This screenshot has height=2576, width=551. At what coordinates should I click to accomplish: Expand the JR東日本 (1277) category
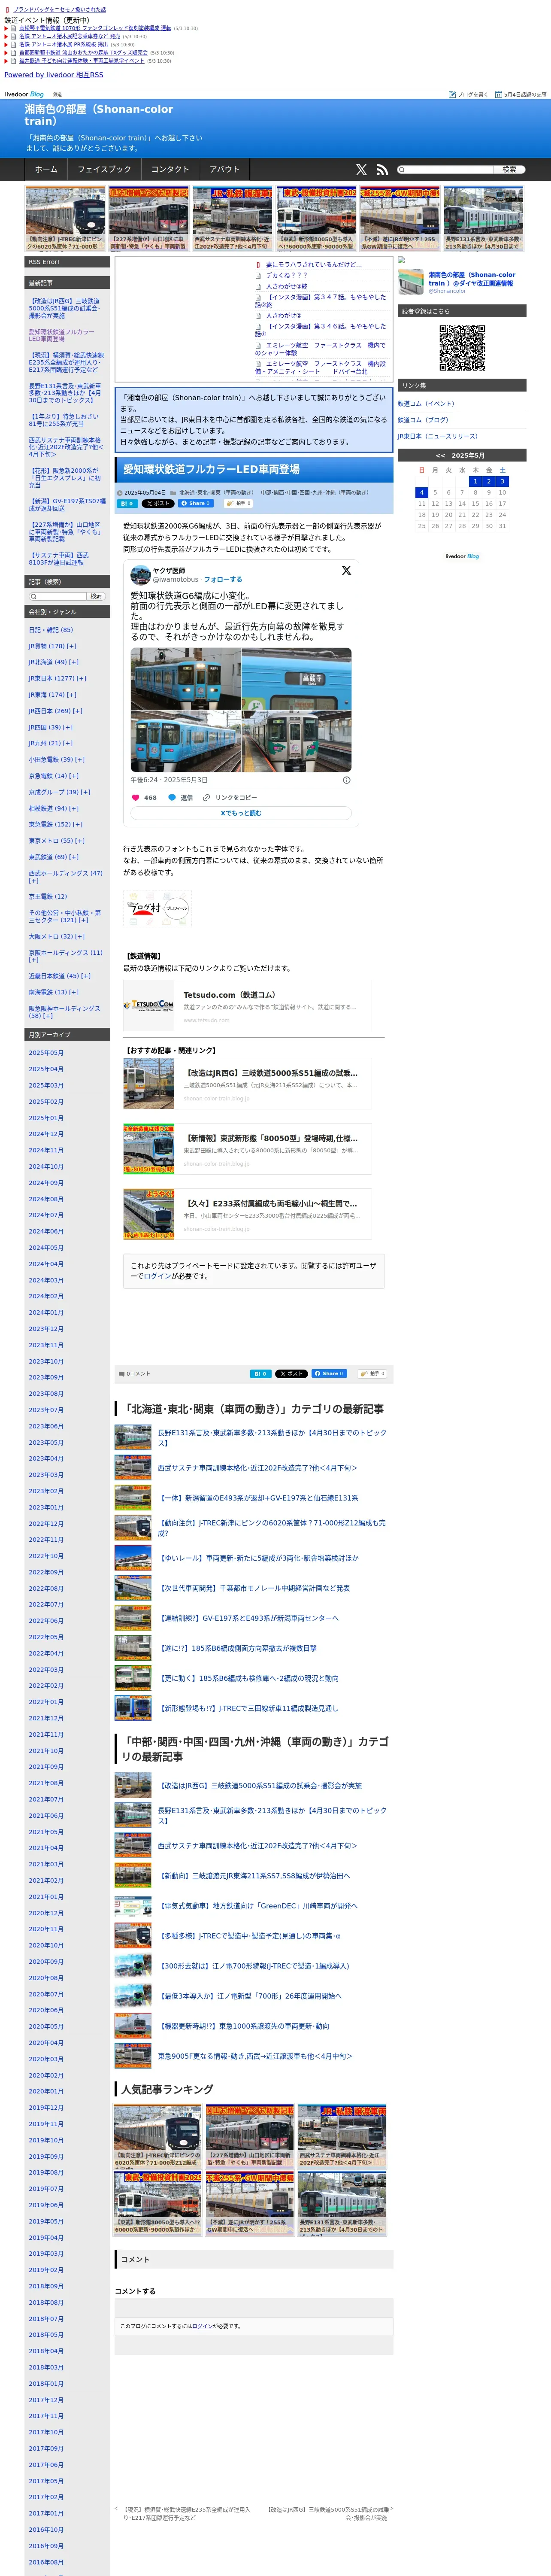(x=81, y=679)
